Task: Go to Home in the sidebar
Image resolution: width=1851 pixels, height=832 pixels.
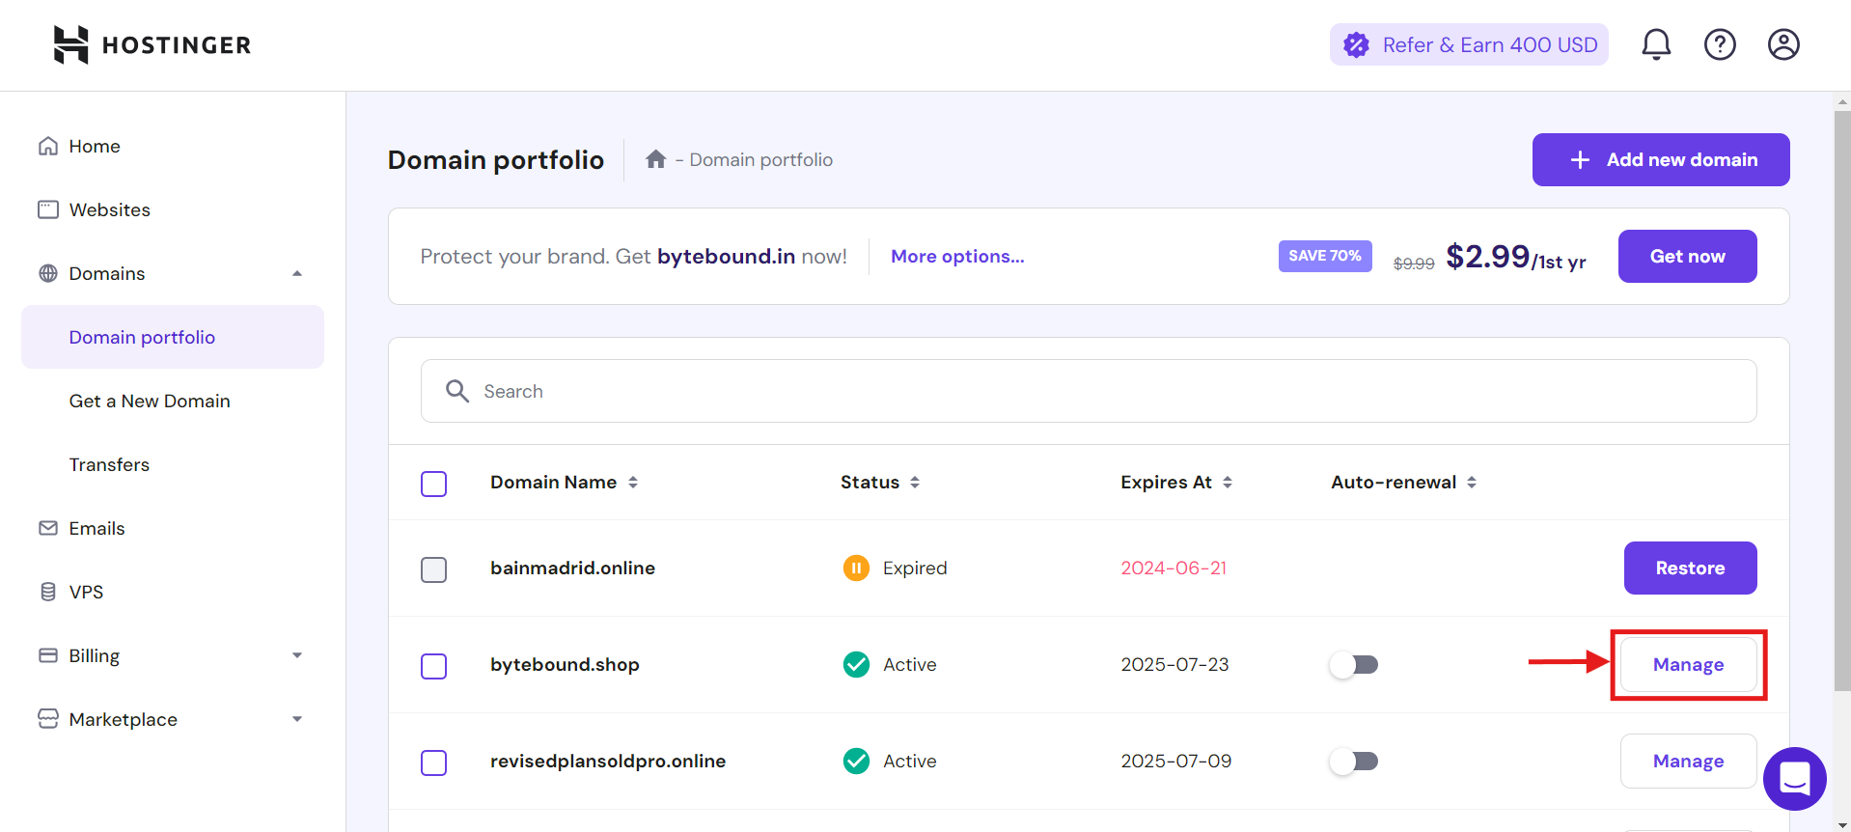Action: (95, 146)
